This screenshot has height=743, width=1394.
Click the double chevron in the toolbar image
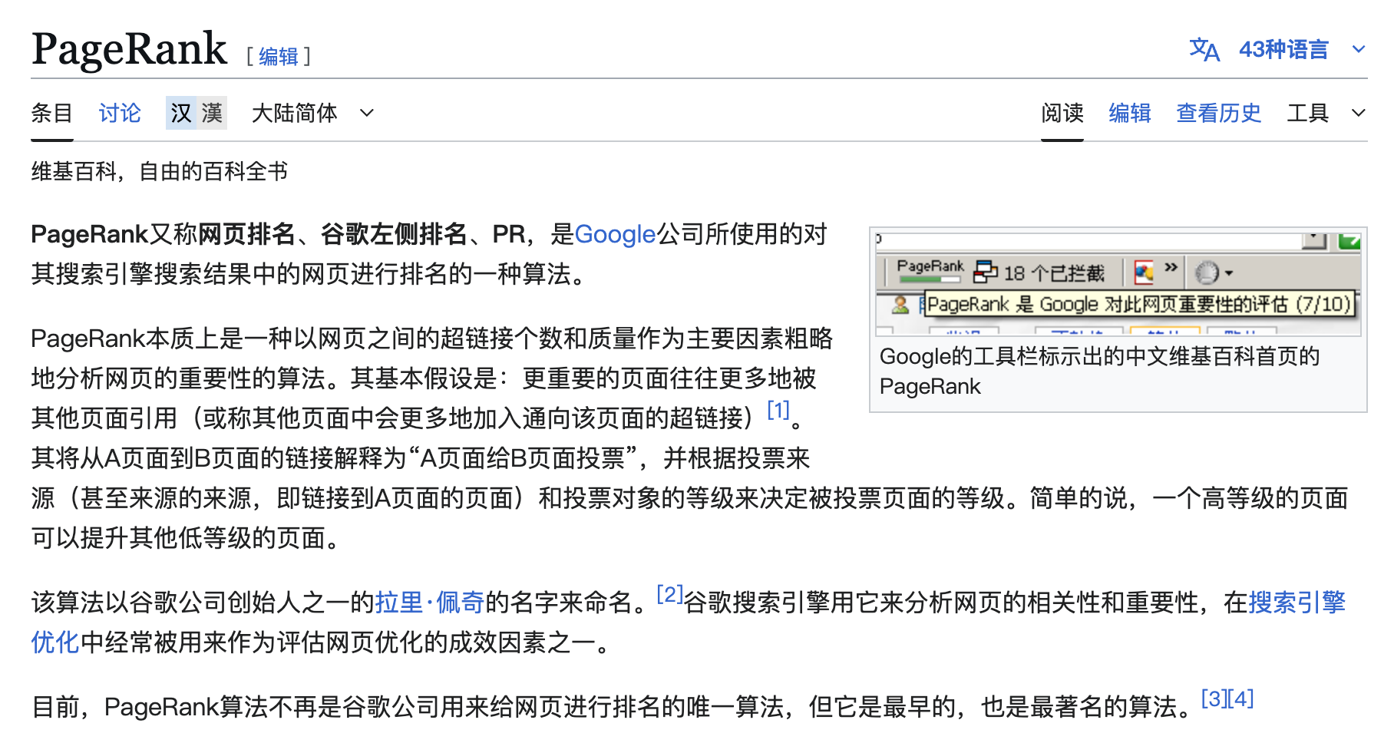[1171, 268]
